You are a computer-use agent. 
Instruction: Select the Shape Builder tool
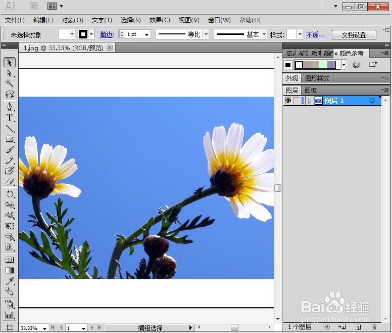10,237
